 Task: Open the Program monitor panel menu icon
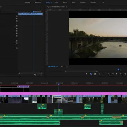(x=66, y=7)
